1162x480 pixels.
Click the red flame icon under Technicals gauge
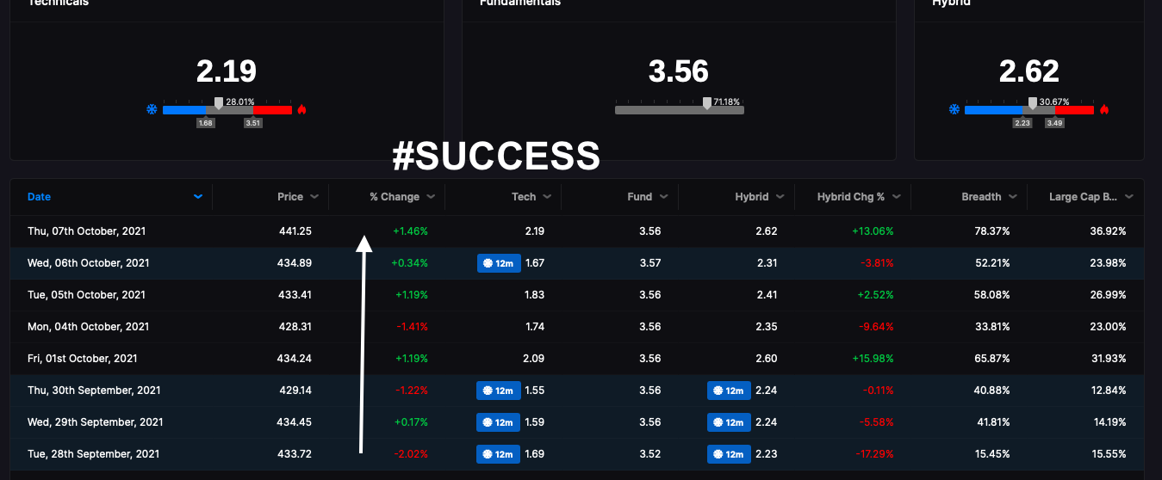coord(302,109)
